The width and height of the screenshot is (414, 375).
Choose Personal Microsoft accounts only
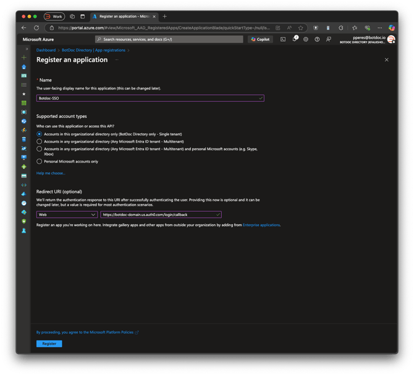coord(40,161)
